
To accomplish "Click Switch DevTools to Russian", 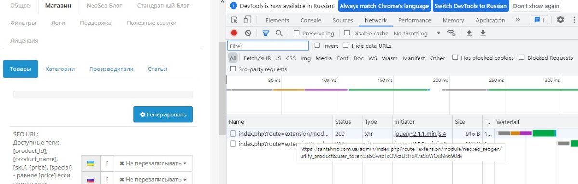I will (471, 6).
